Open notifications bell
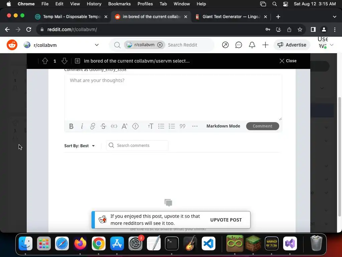 tap(252, 45)
